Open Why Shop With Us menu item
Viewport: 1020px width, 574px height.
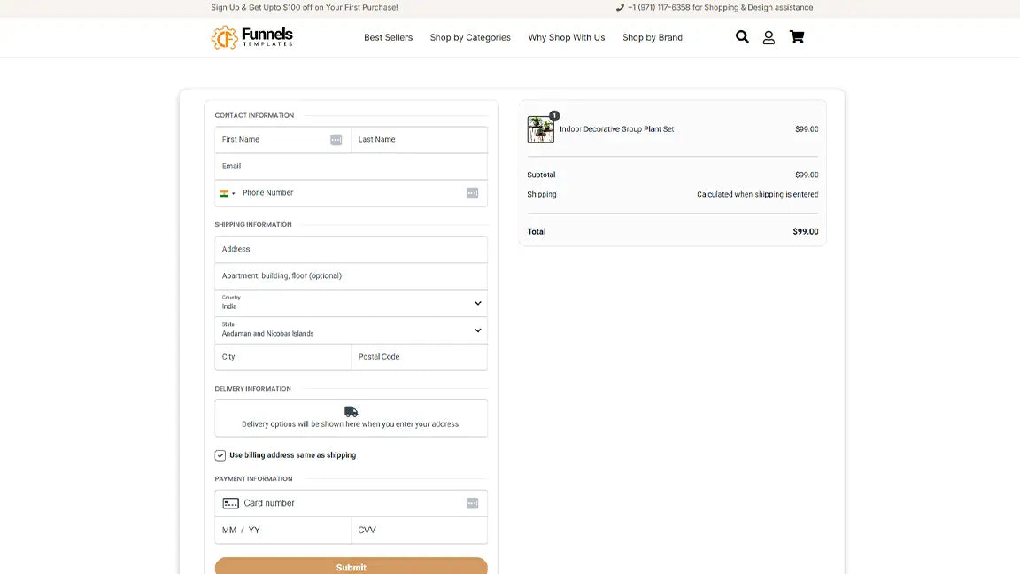coord(567,38)
